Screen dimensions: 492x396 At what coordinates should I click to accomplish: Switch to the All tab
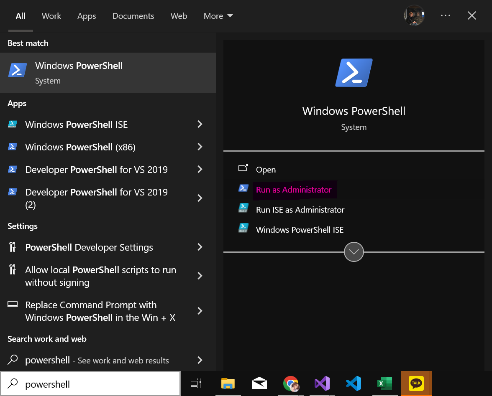pos(21,16)
